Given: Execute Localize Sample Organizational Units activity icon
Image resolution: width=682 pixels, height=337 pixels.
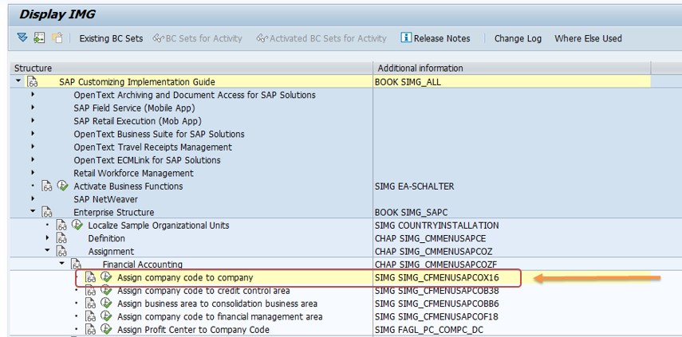Looking at the screenshot, I should coord(77,225).
